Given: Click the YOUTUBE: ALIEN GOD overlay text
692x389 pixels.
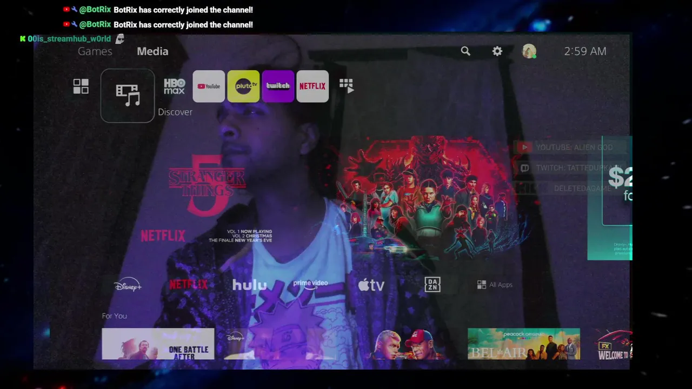Looking at the screenshot, I should click(x=574, y=147).
